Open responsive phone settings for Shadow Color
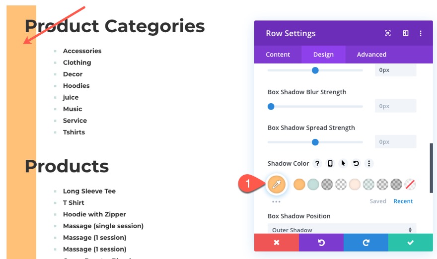This screenshot has width=437, height=259. 330,164
